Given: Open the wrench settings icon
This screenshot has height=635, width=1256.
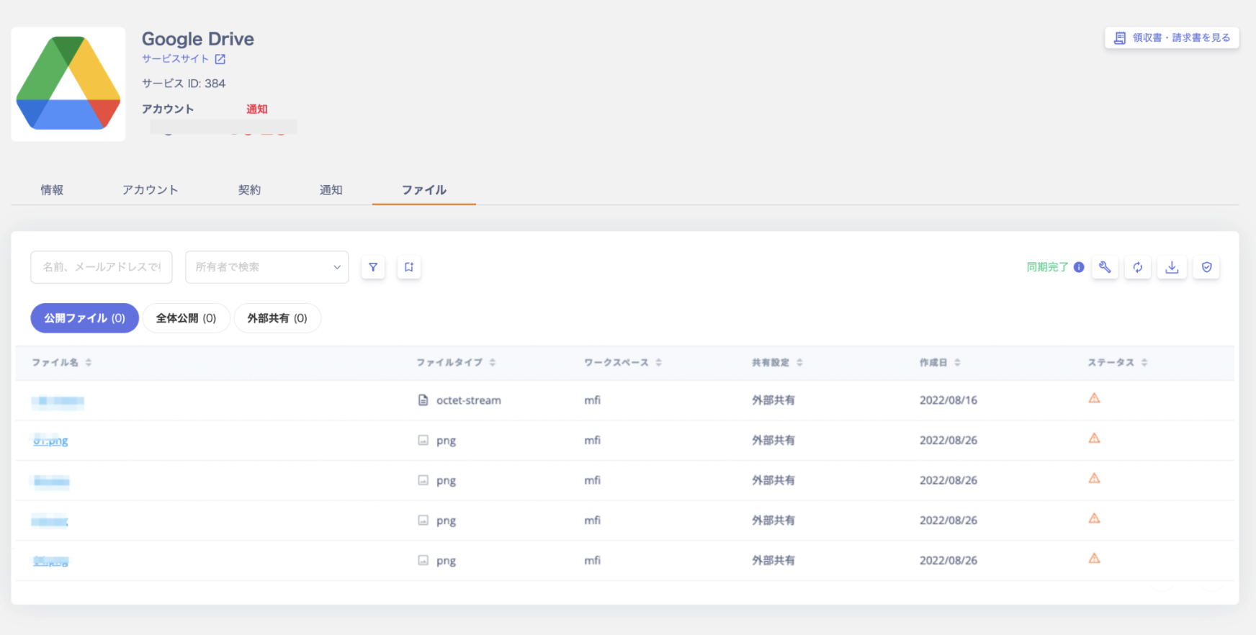Looking at the screenshot, I should pos(1105,267).
